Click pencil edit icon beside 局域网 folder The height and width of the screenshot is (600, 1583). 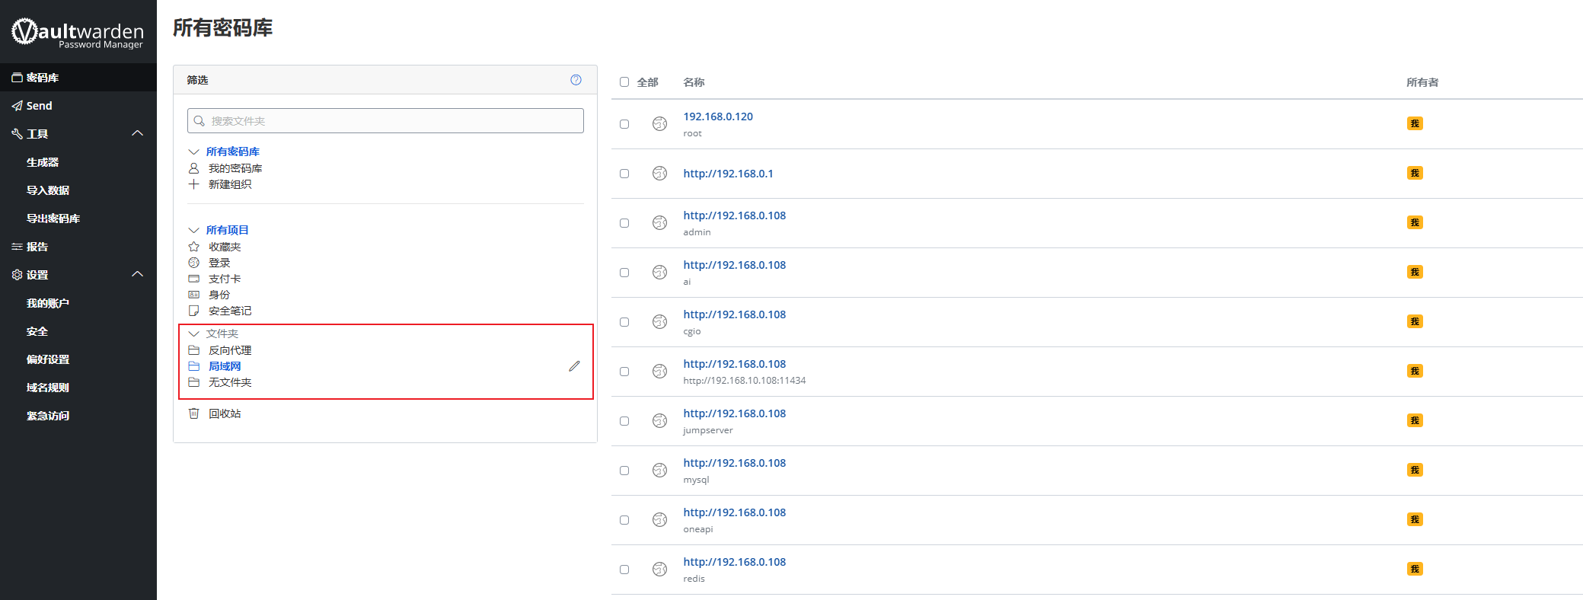click(574, 366)
